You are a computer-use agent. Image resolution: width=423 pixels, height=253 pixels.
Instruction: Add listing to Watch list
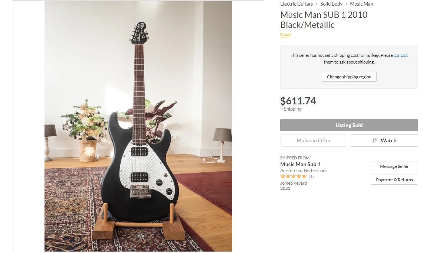(x=384, y=140)
